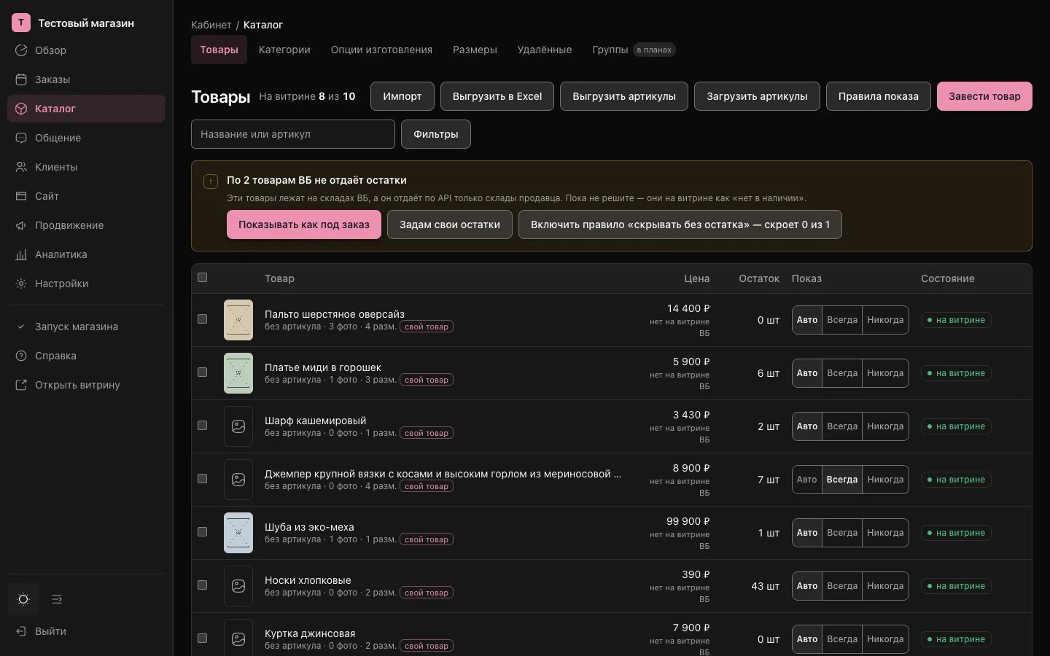This screenshot has height=656, width=1050.
Task: Open Аналитика chart icon in sidebar
Action: pyautogui.click(x=21, y=254)
